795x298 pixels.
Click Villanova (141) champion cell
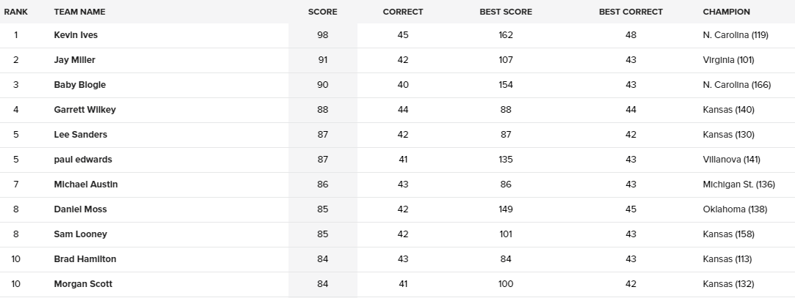tap(731, 160)
